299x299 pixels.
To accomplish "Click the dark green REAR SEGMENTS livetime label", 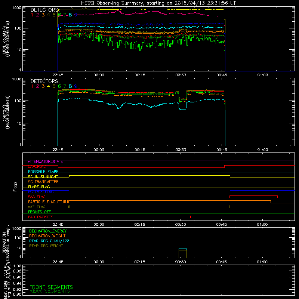I will coord(50,291).
